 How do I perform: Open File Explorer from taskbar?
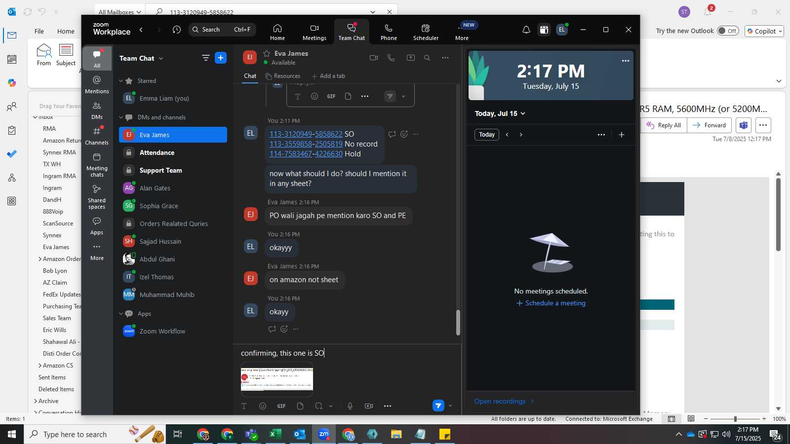tap(396, 434)
